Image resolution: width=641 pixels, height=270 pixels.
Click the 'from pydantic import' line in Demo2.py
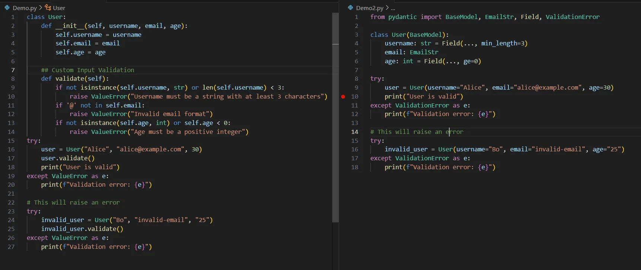pyautogui.click(x=485, y=17)
